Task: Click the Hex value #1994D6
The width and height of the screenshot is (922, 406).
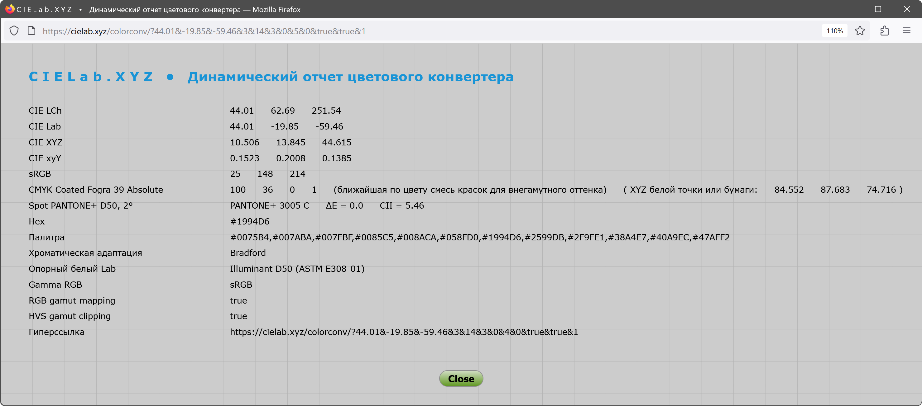Action: pos(249,222)
